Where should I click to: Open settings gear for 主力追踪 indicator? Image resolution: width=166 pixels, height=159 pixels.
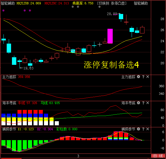tap(138, 77)
